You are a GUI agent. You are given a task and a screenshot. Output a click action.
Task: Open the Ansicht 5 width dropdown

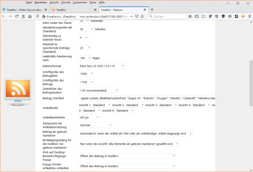pos(91,111)
